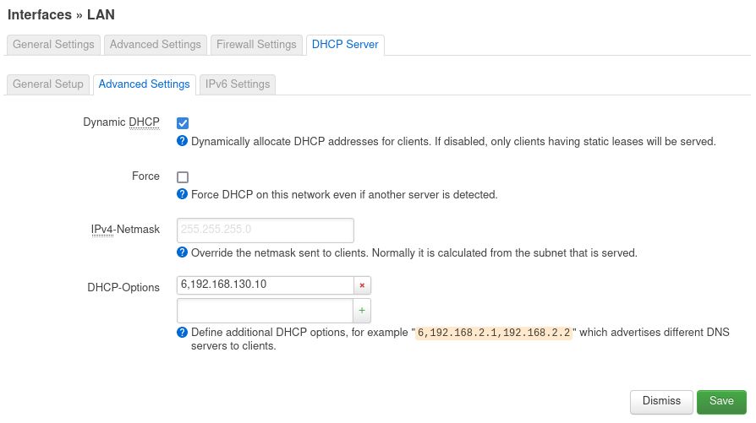This screenshot has width=756, height=423.
Task: Click the IPv4-Netmask input field
Action: coord(266,230)
